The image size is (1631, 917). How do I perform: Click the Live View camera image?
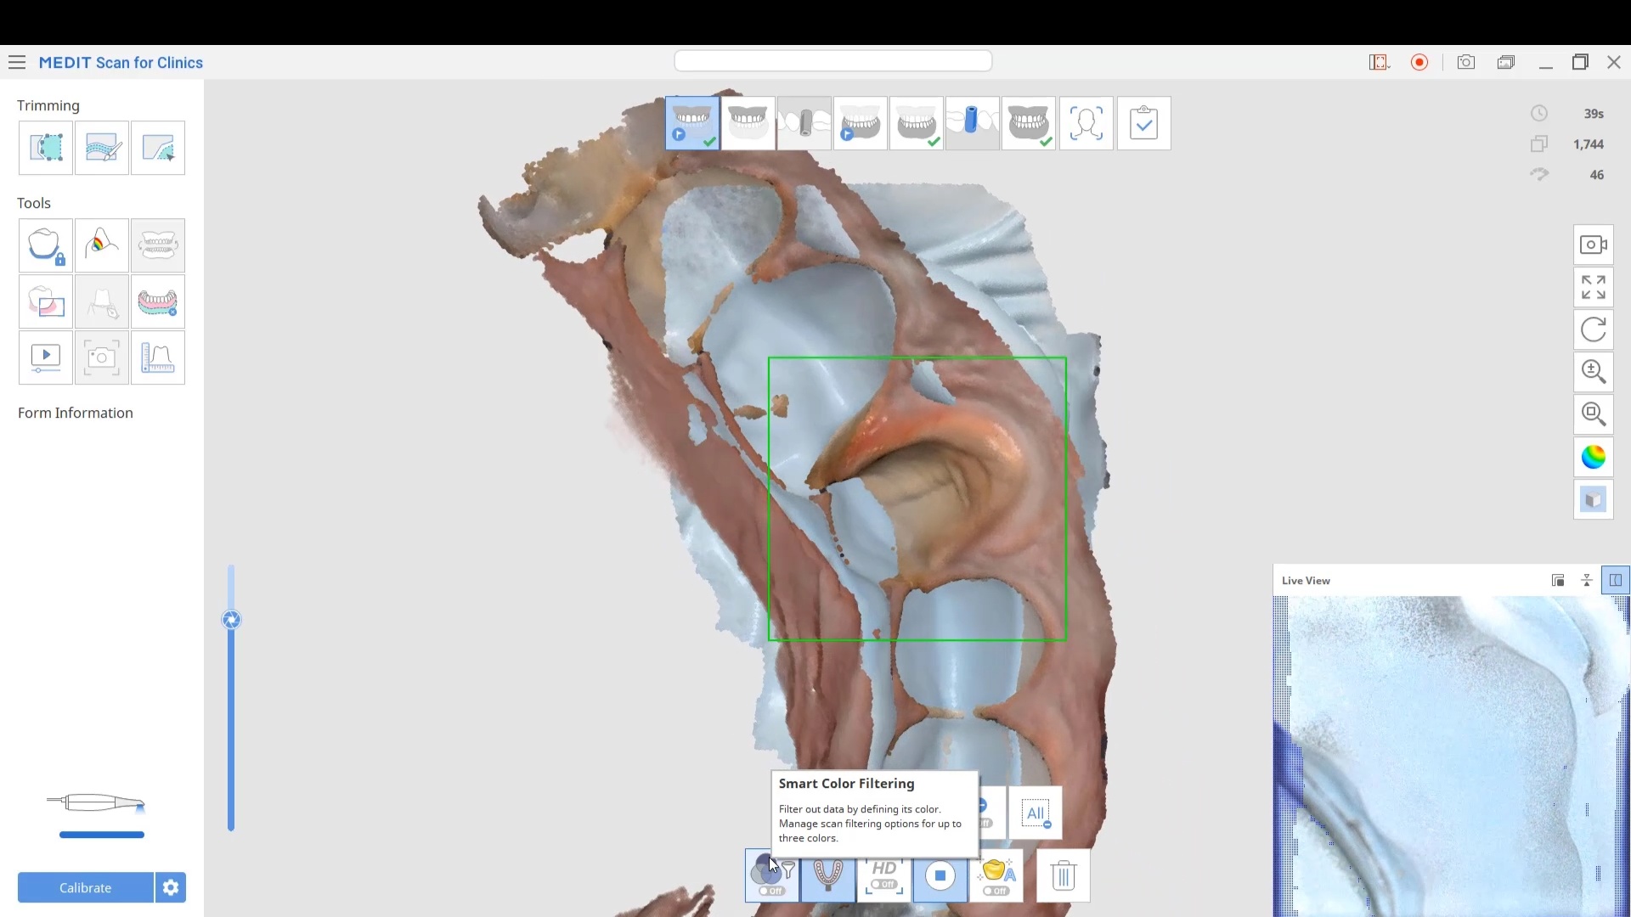[x=1452, y=756]
